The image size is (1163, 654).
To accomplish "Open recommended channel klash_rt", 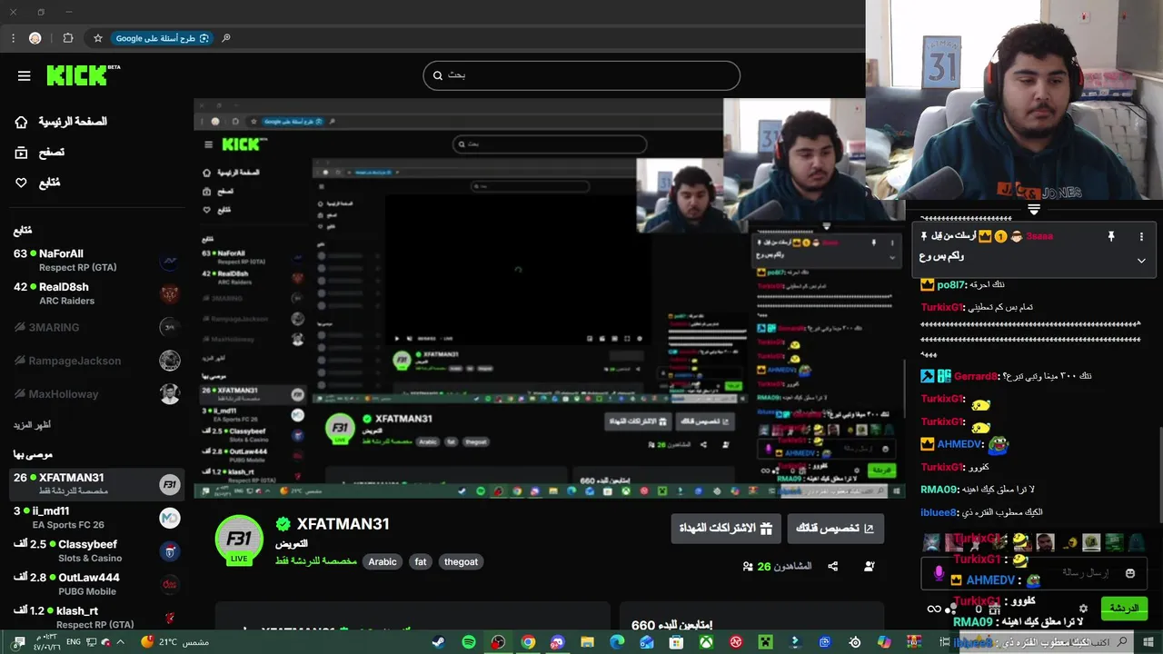I will tap(96, 618).
